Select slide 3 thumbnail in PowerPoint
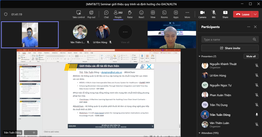 tap(30, 108)
